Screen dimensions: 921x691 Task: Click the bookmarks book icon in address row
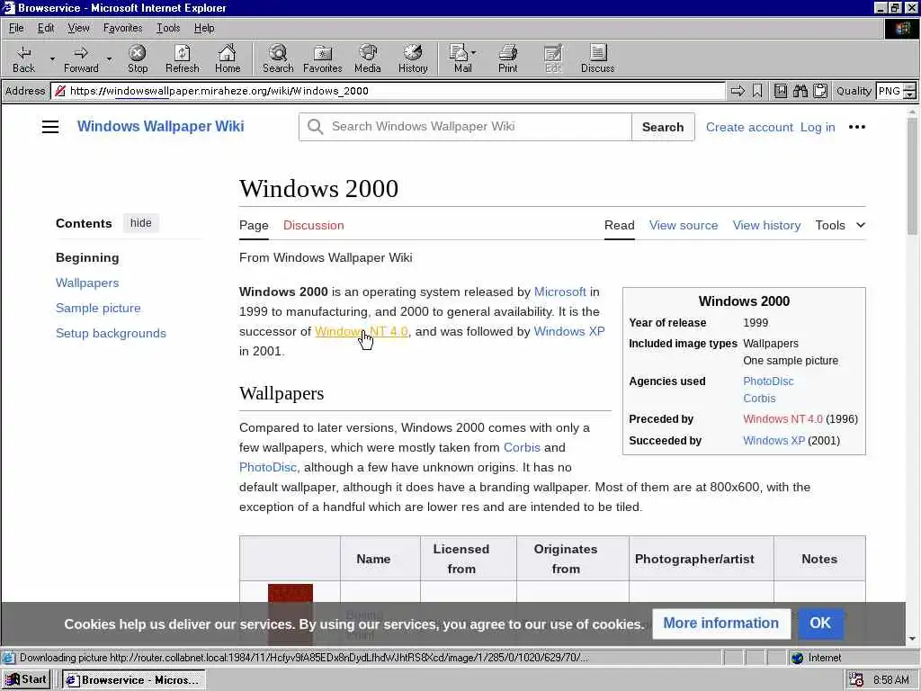point(780,91)
